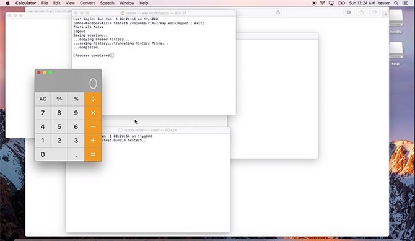
Task: Select the minus operator key
Action: pyautogui.click(x=93, y=126)
